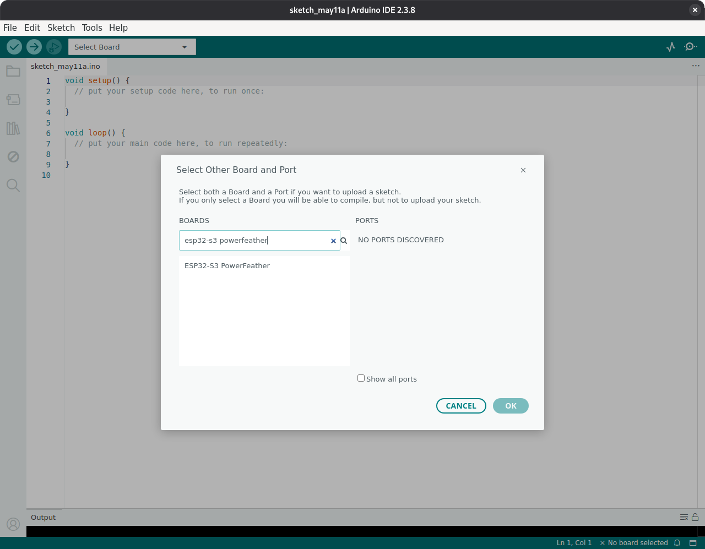Viewport: 705px width, 549px height.
Task: Open the Sketchbook folder panel
Action: coord(13,71)
